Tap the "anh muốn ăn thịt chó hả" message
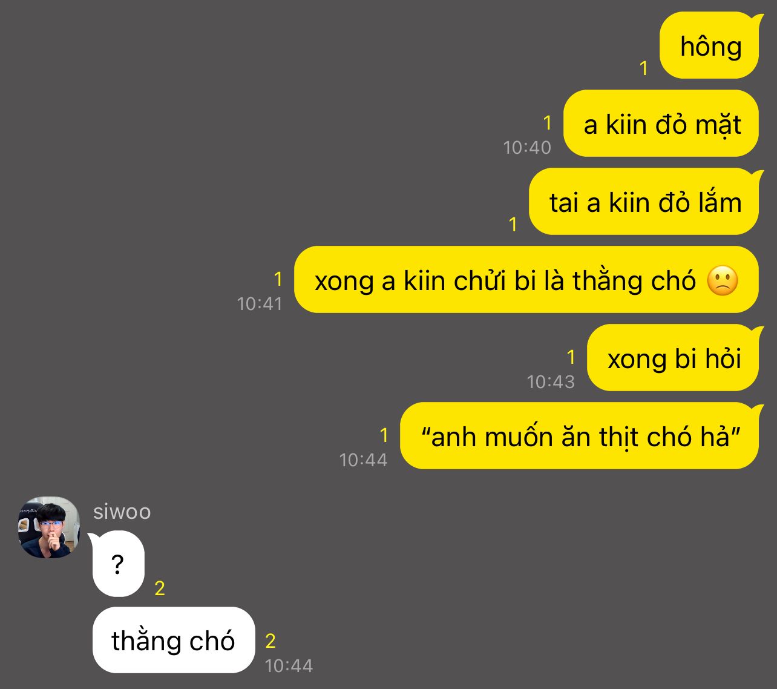 coord(580,436)
